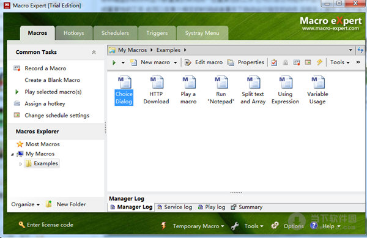Switch to the Systray Menu tab
Image resolution: width=367 pixels, height=238 pixels.
[202, 33]
